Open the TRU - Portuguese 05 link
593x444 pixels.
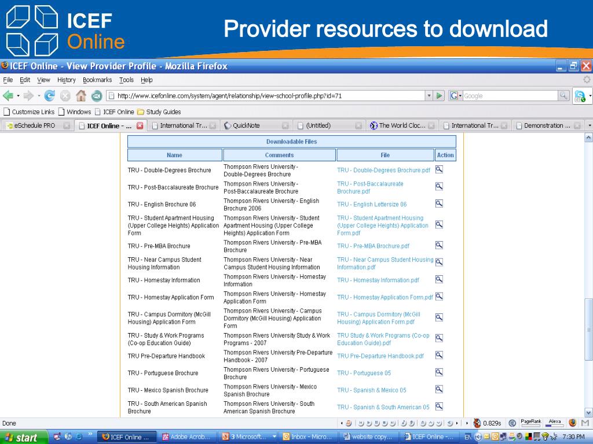pos(364,373)
